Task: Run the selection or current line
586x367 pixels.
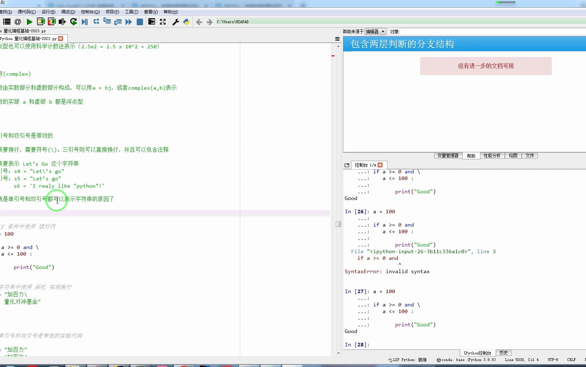Action: click(x=62, y=22)
